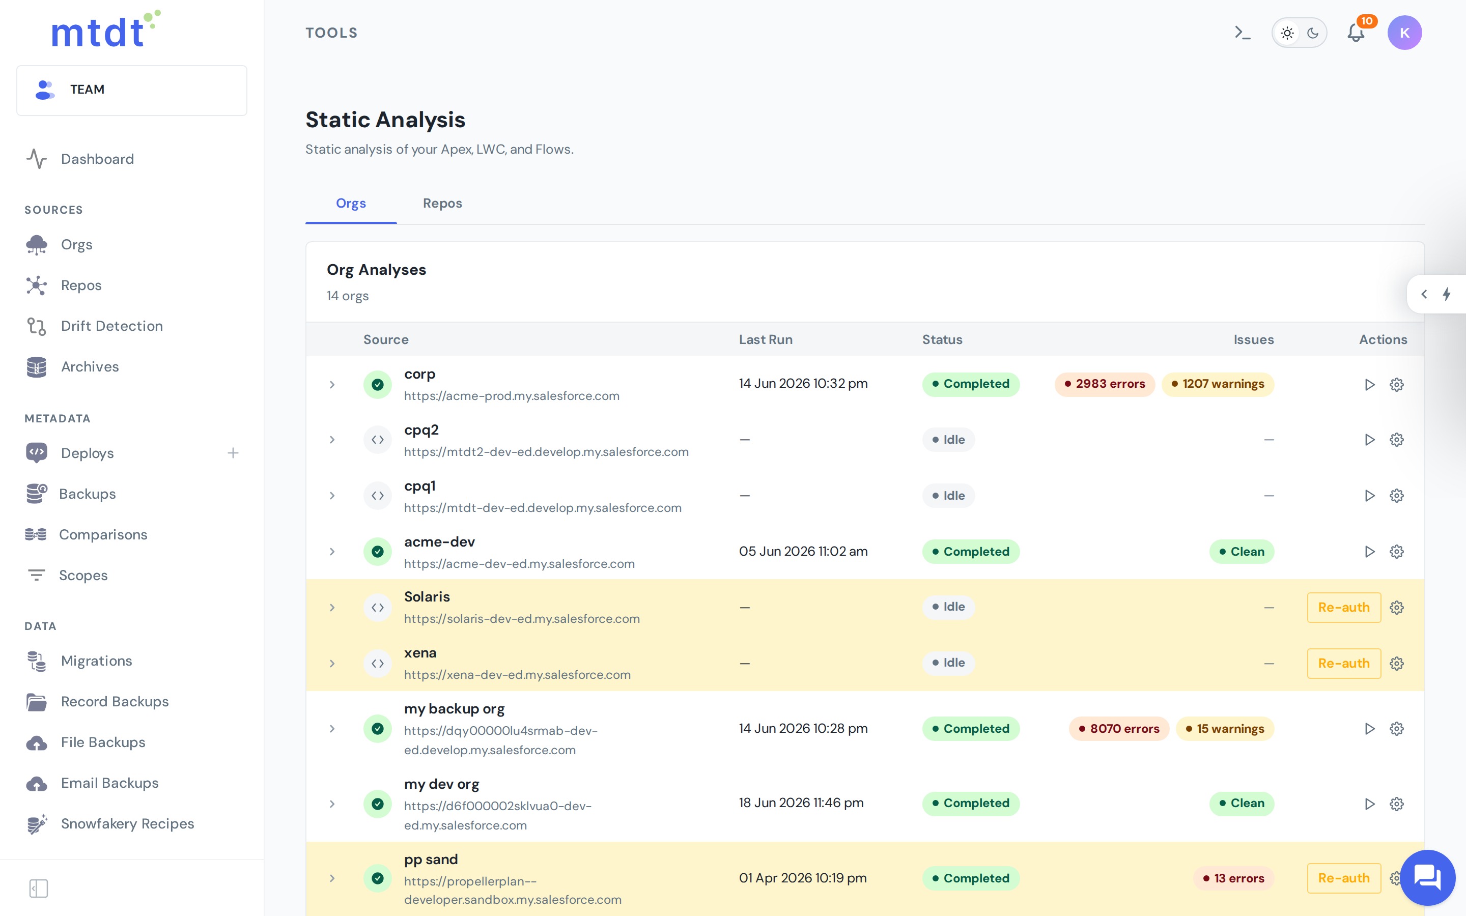The width and height of the screenshot is (1466, 916).
Task: Click the 2983 errors badge
Action: (1105, 384)
